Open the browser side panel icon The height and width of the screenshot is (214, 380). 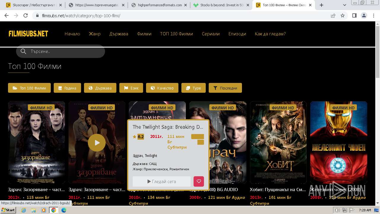[x=354, y=16]
